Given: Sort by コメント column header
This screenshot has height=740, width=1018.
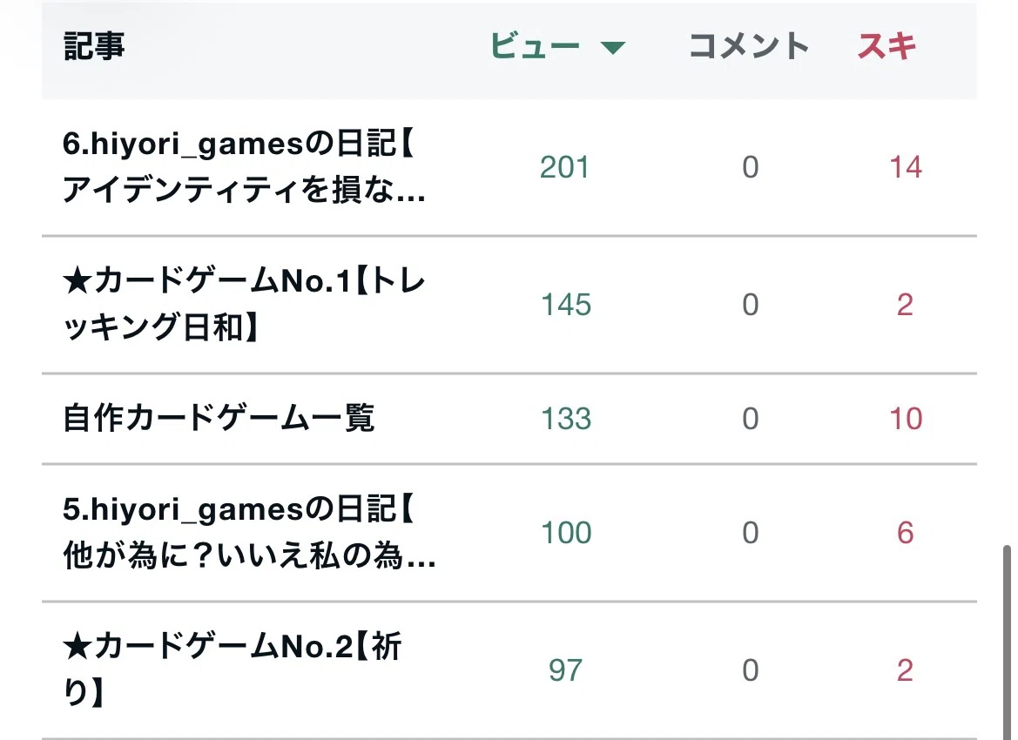Looking at the screenshot, I should pyautogui.click(x=749, y=47).
